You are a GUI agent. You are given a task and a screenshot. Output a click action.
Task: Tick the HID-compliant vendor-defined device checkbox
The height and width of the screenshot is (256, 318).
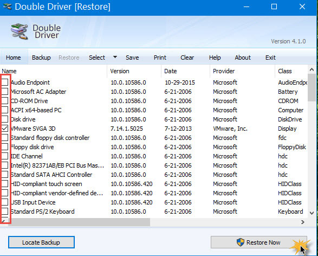pyautogui.click(x=5, y=193)
